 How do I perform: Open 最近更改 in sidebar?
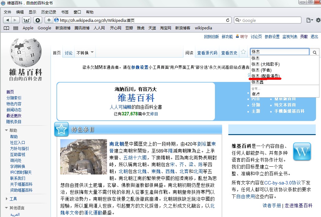pos(14,116)
